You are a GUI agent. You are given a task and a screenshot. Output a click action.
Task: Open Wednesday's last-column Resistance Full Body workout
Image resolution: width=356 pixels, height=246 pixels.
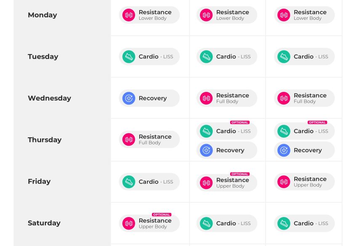coord(304,98)
